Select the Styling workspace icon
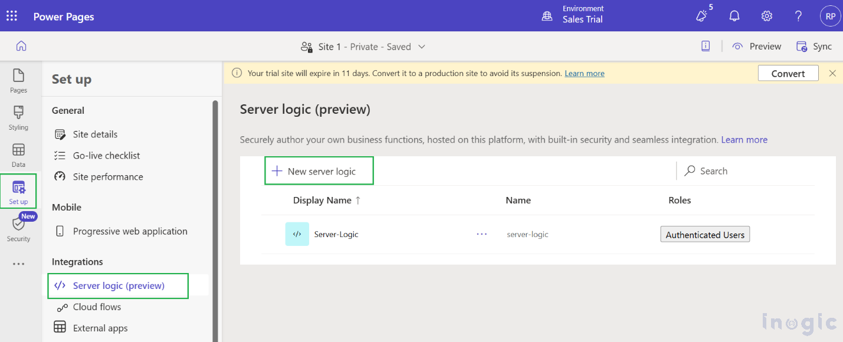Image resolution: width=843 pixels, height=342 pixels. click(x=18, y=117)
